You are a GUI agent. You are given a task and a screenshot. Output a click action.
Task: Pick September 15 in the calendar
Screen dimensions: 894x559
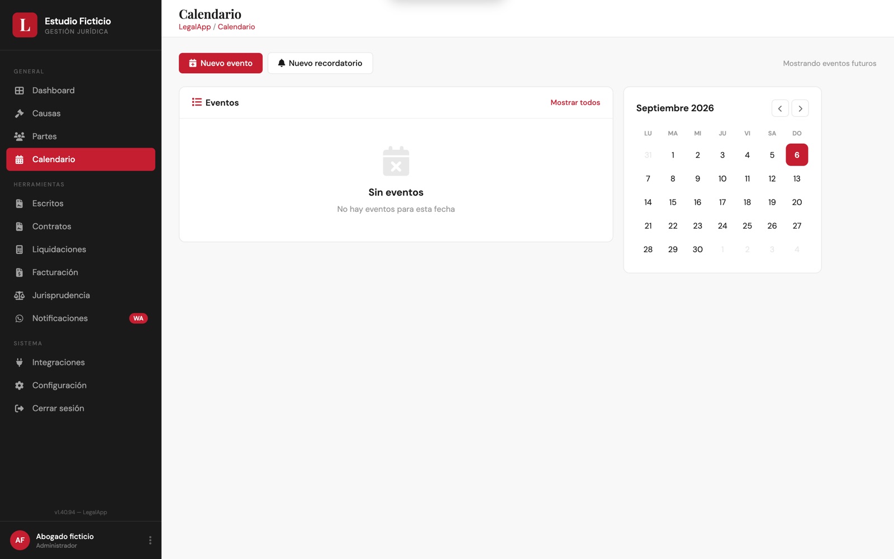tap(673, 202)
